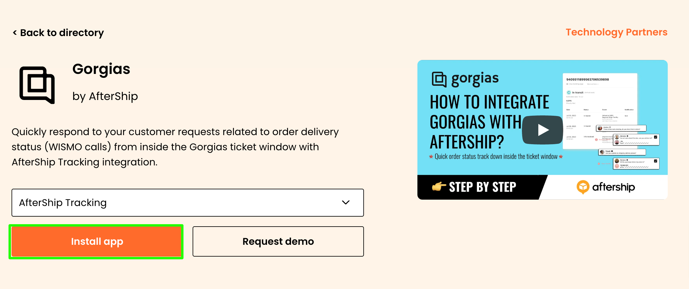Tick the checkbox on Michelle's chat card
The width and height of the screenshot is (689, 289).
656,137
